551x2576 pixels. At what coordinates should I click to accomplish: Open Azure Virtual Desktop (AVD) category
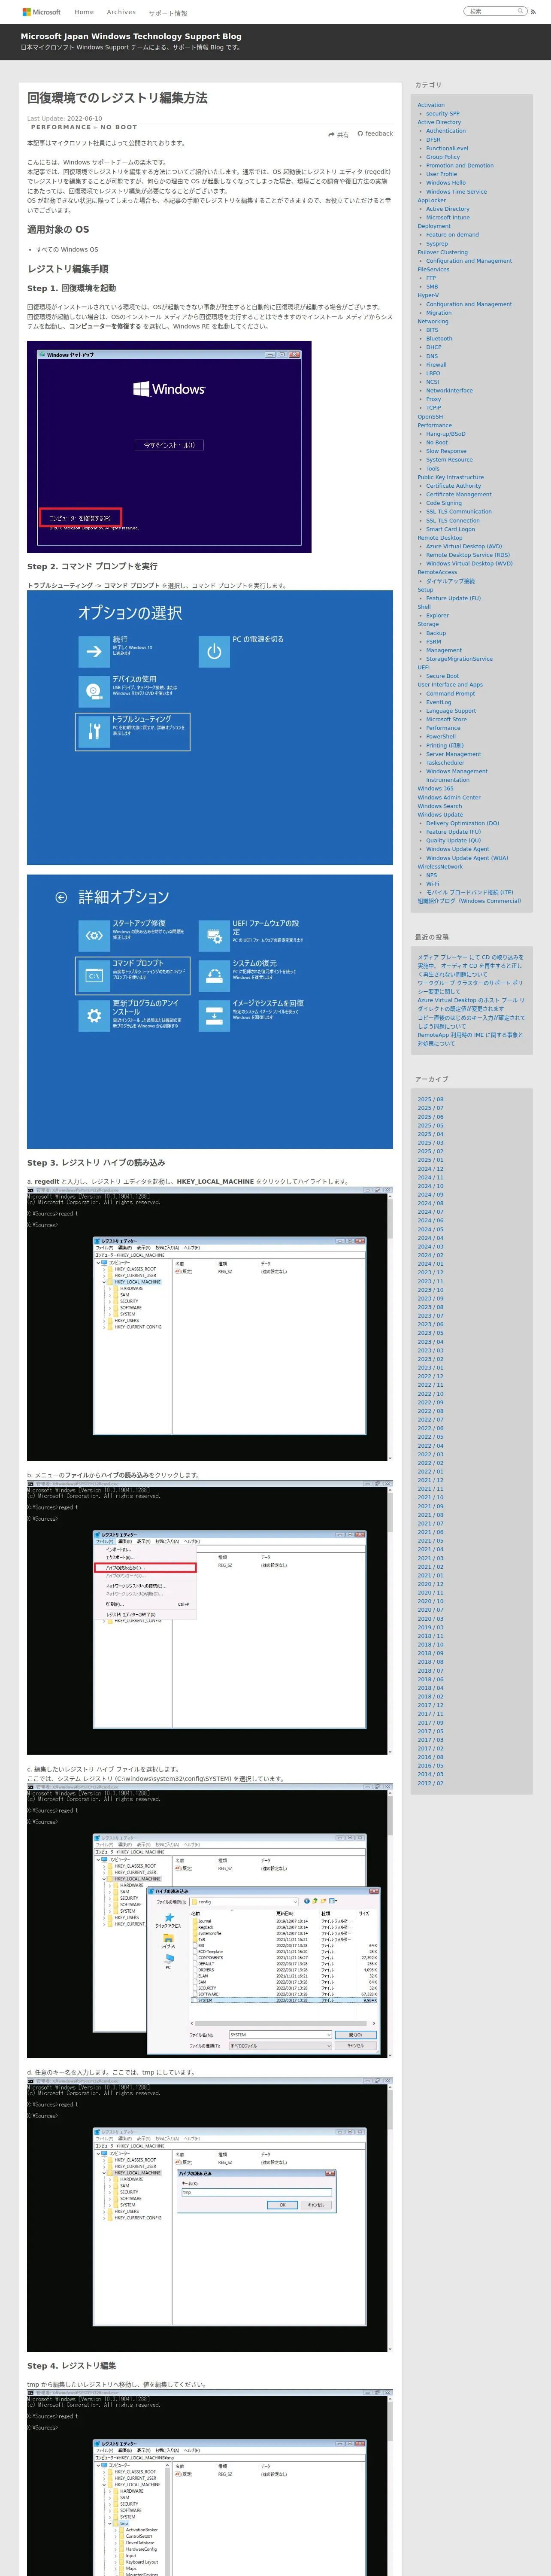pyautogui.click(x=464, y=547)
